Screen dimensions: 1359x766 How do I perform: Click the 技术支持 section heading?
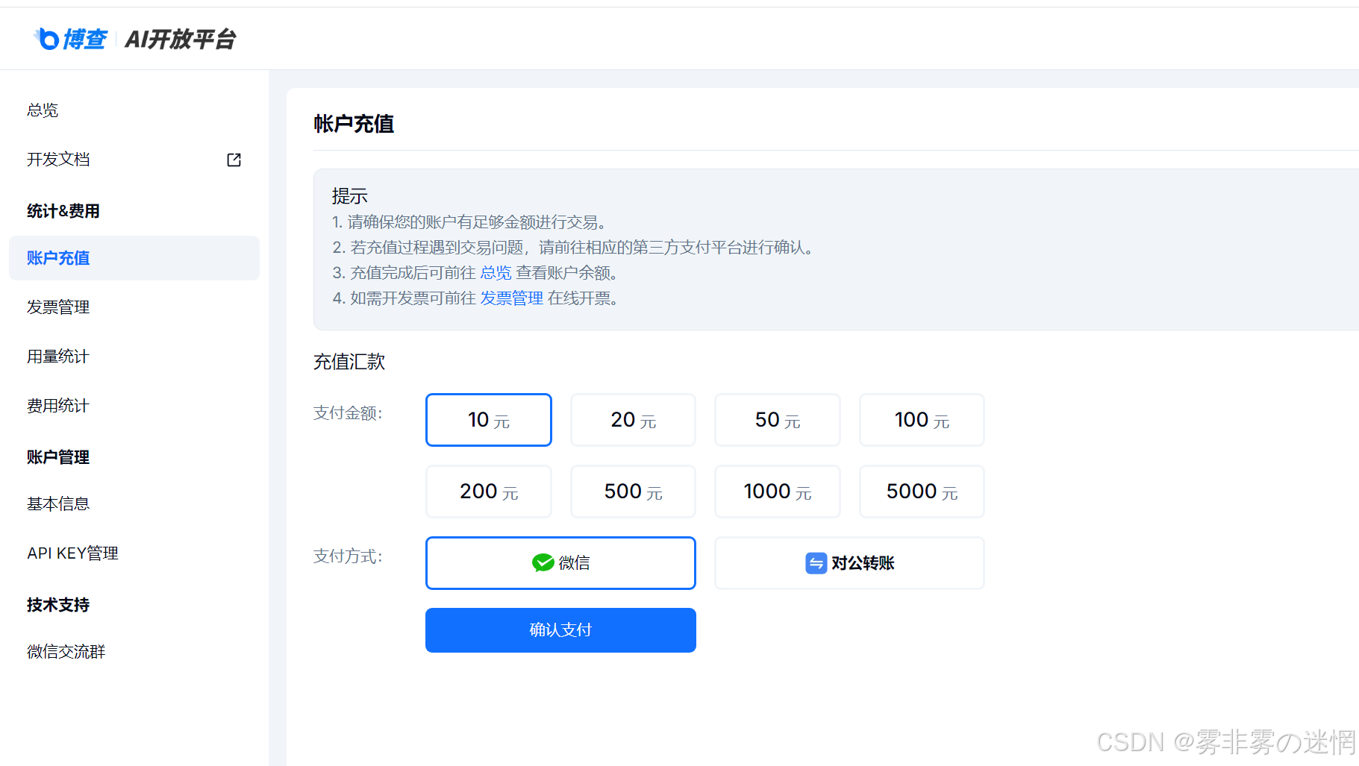click(x=58, y=605)
